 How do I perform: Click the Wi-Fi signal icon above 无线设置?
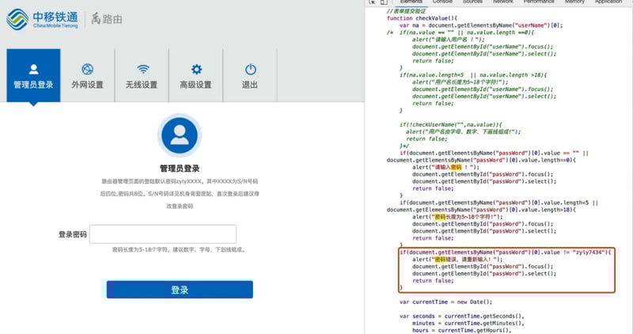pyautogui.click(x=143, y=69)
